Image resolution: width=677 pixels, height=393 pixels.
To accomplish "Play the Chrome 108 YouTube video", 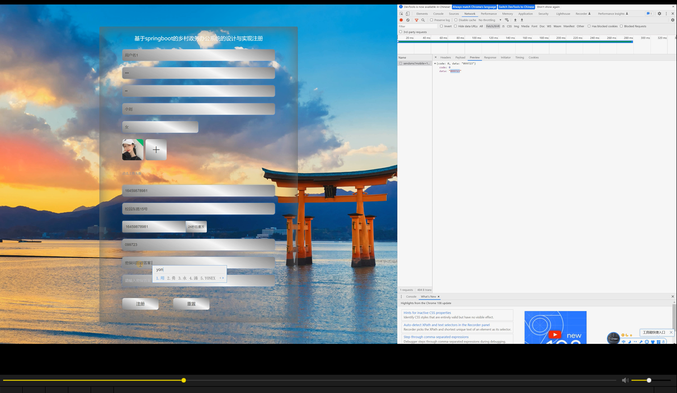I will point(555,334).
